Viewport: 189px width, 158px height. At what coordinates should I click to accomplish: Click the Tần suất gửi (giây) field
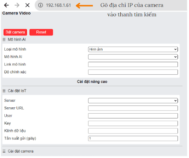point(133,138)
